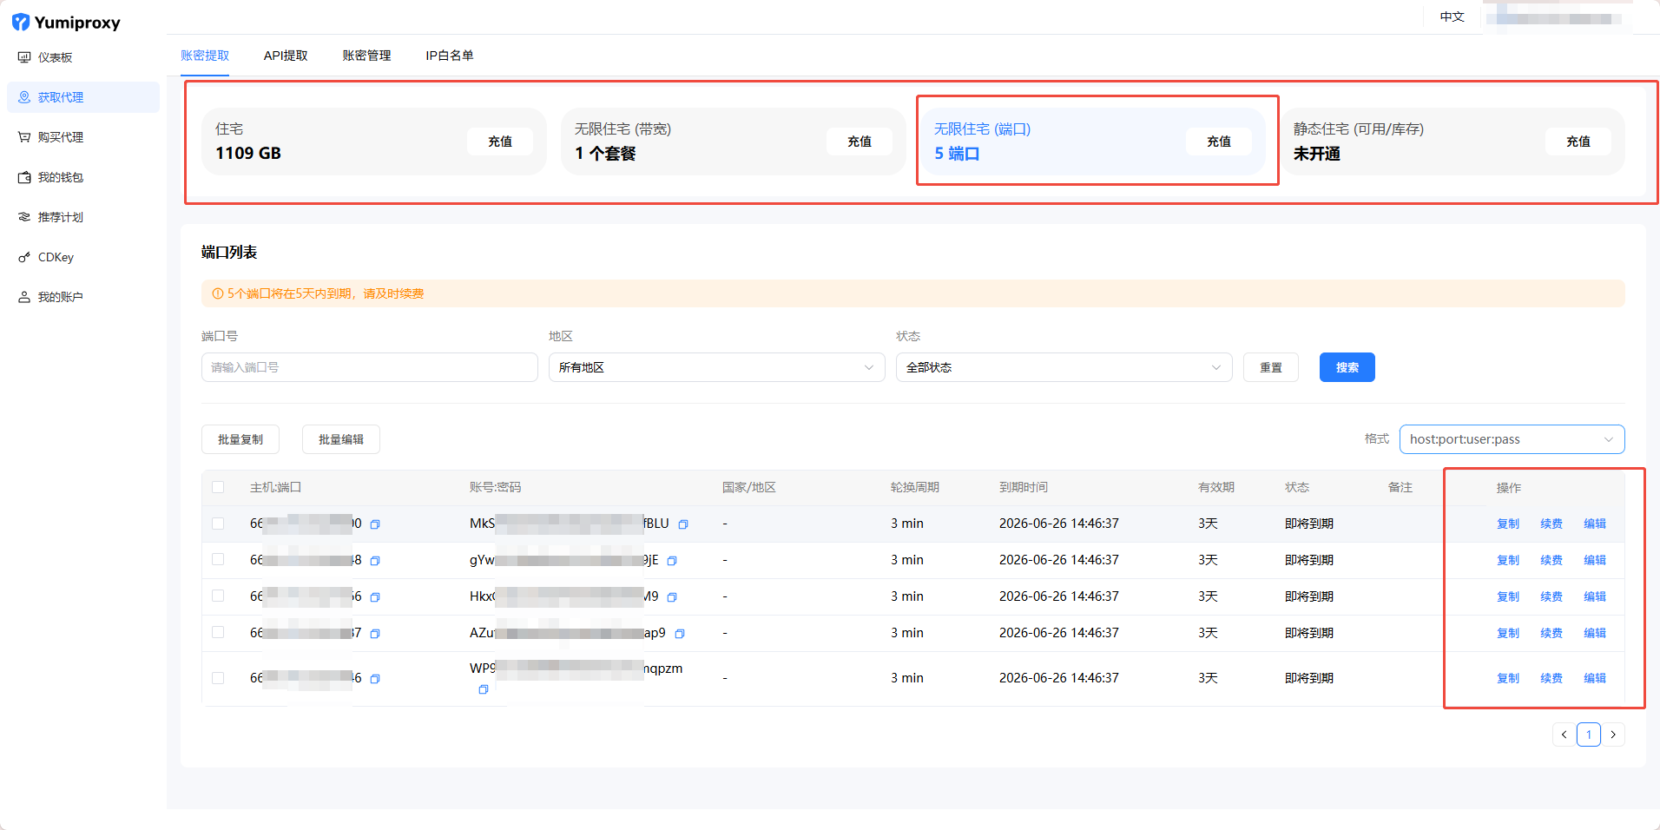Switch to the API提取 tab
1660x830 pixels.
pos(286,56)
